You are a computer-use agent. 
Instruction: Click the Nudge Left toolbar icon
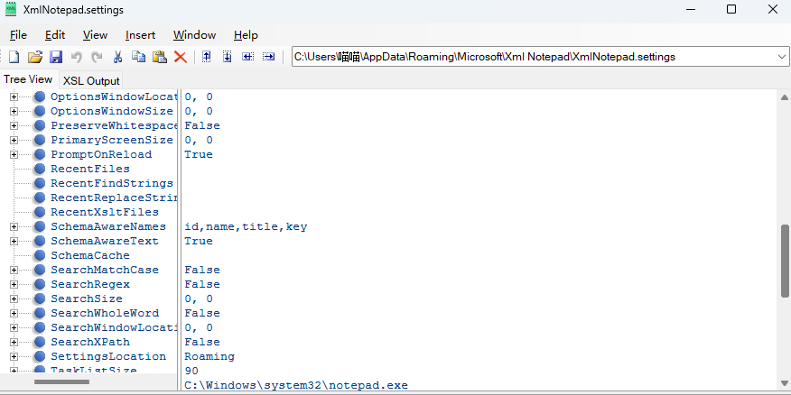(247, 57)
